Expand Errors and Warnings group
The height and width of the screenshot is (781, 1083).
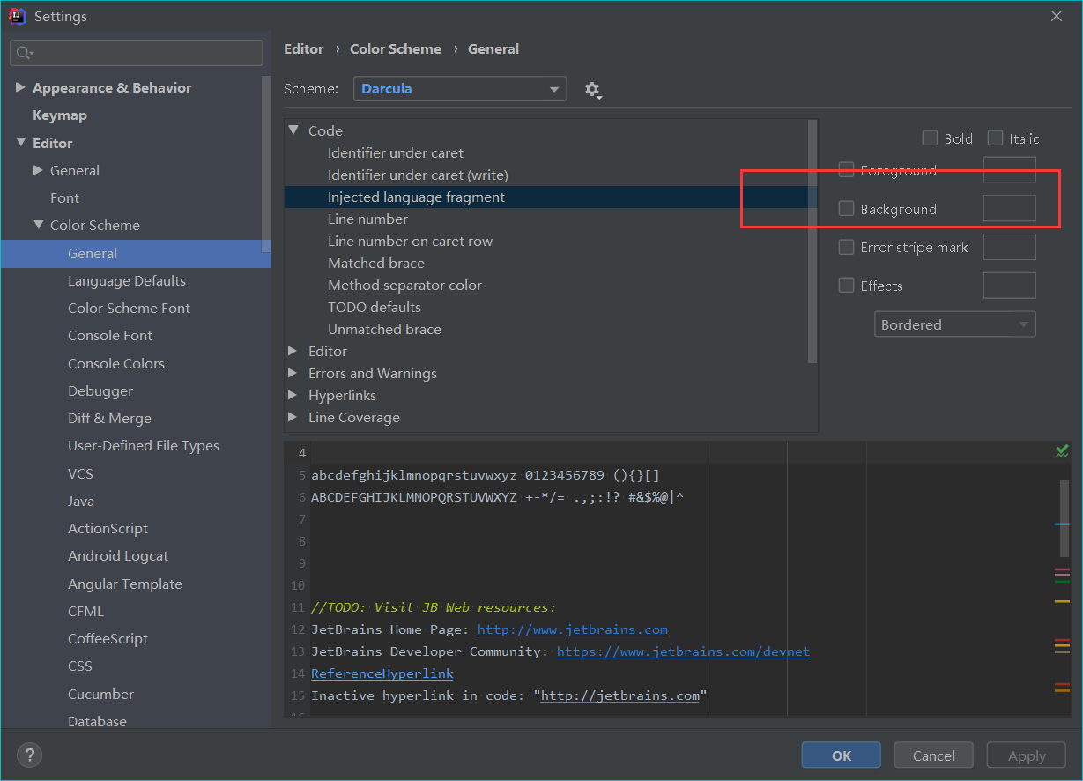click(293, 373)
